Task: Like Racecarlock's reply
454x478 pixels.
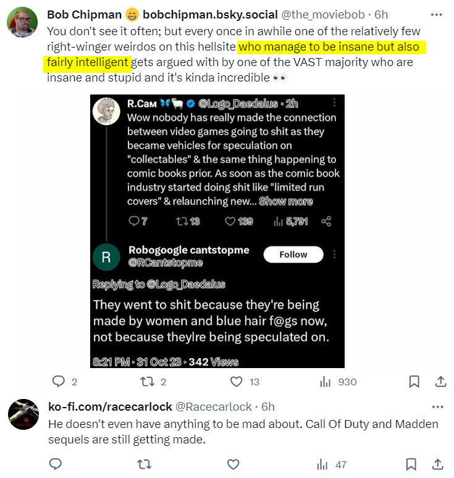Action: click(233, 464)
